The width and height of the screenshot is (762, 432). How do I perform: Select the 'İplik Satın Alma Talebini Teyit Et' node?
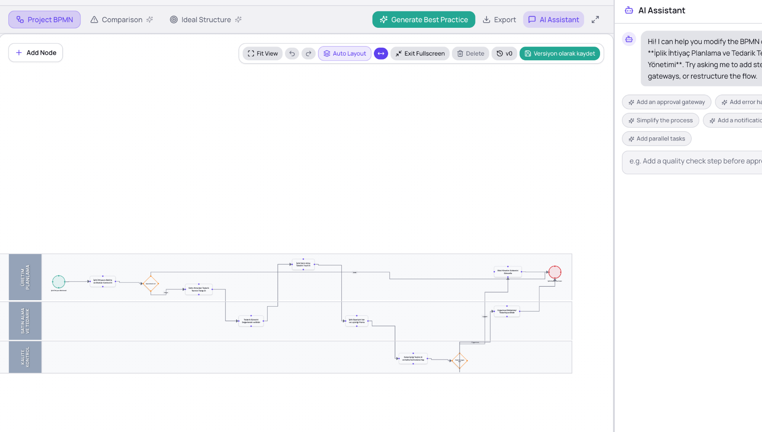[x=303, y=264]
